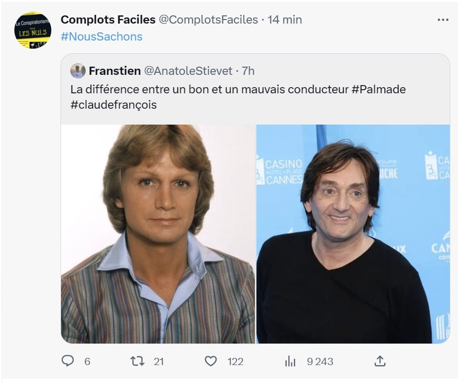Click the share upload icon
Image resolution: width=458 pixels, height=383 pixels.
pos(380,361)
